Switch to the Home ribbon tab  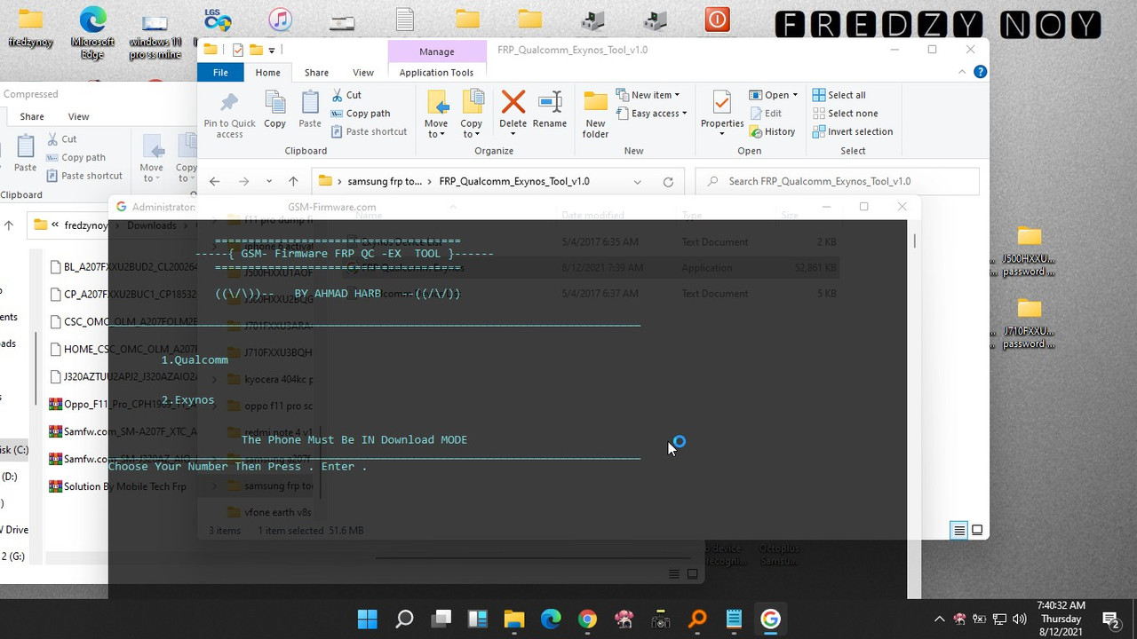[x=267, y=73]
